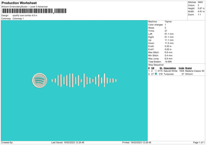The width and height of the screenshot is (206, 145).
Task: Click the N# column header
Action: 153,68
